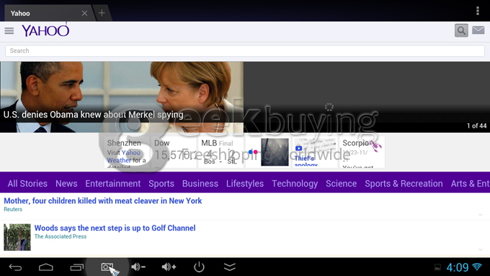The height and width of the screenshot is (276, 490).
Task: Open Thief's apology video card
Action: click(315, 153)
